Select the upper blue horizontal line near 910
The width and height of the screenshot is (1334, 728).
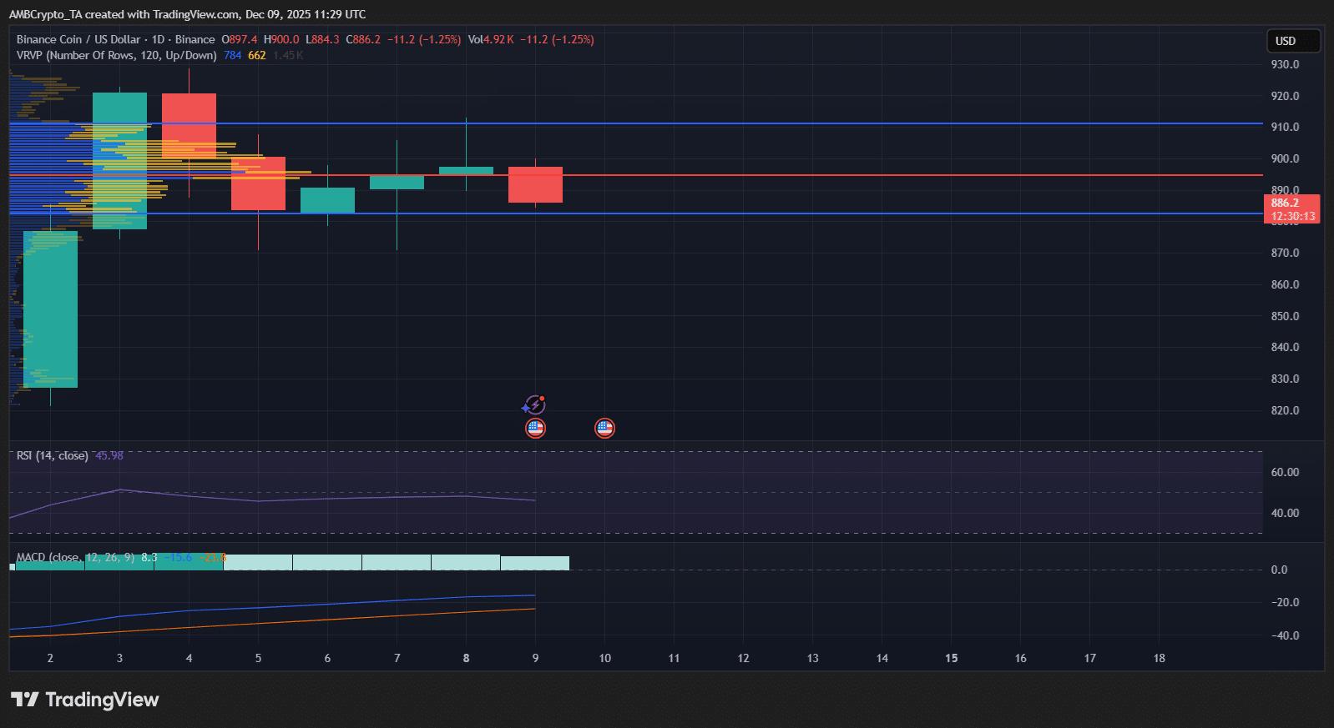[751, 123]
